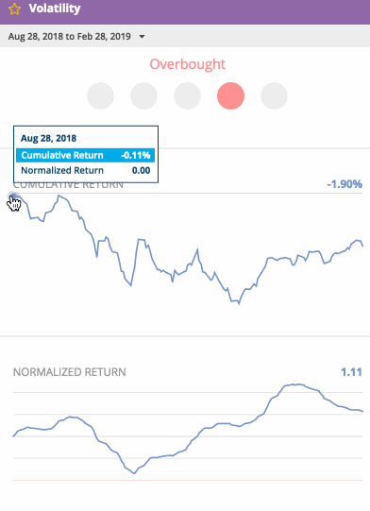Open the date range dropdown arrow
Screen dimensions: 370x511
[142, 37]
